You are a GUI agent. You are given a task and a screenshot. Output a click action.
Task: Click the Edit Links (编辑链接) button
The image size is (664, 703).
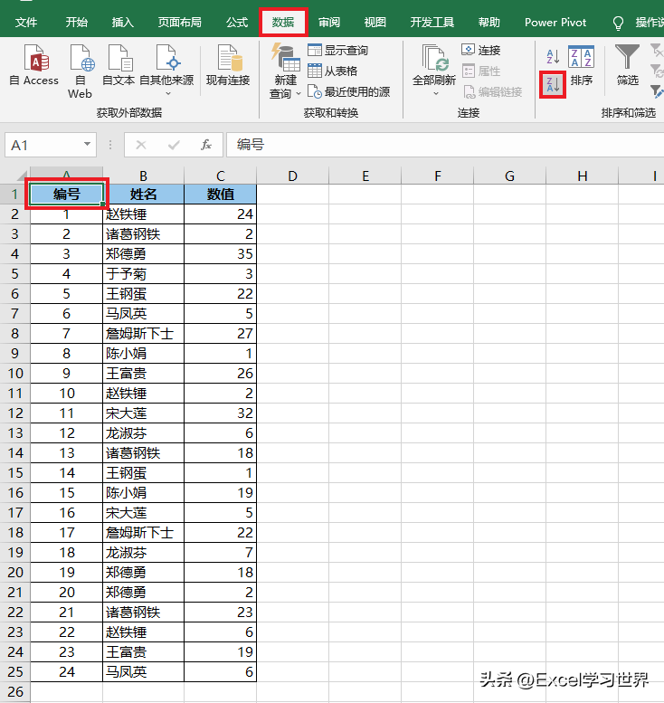pos(492,92)
